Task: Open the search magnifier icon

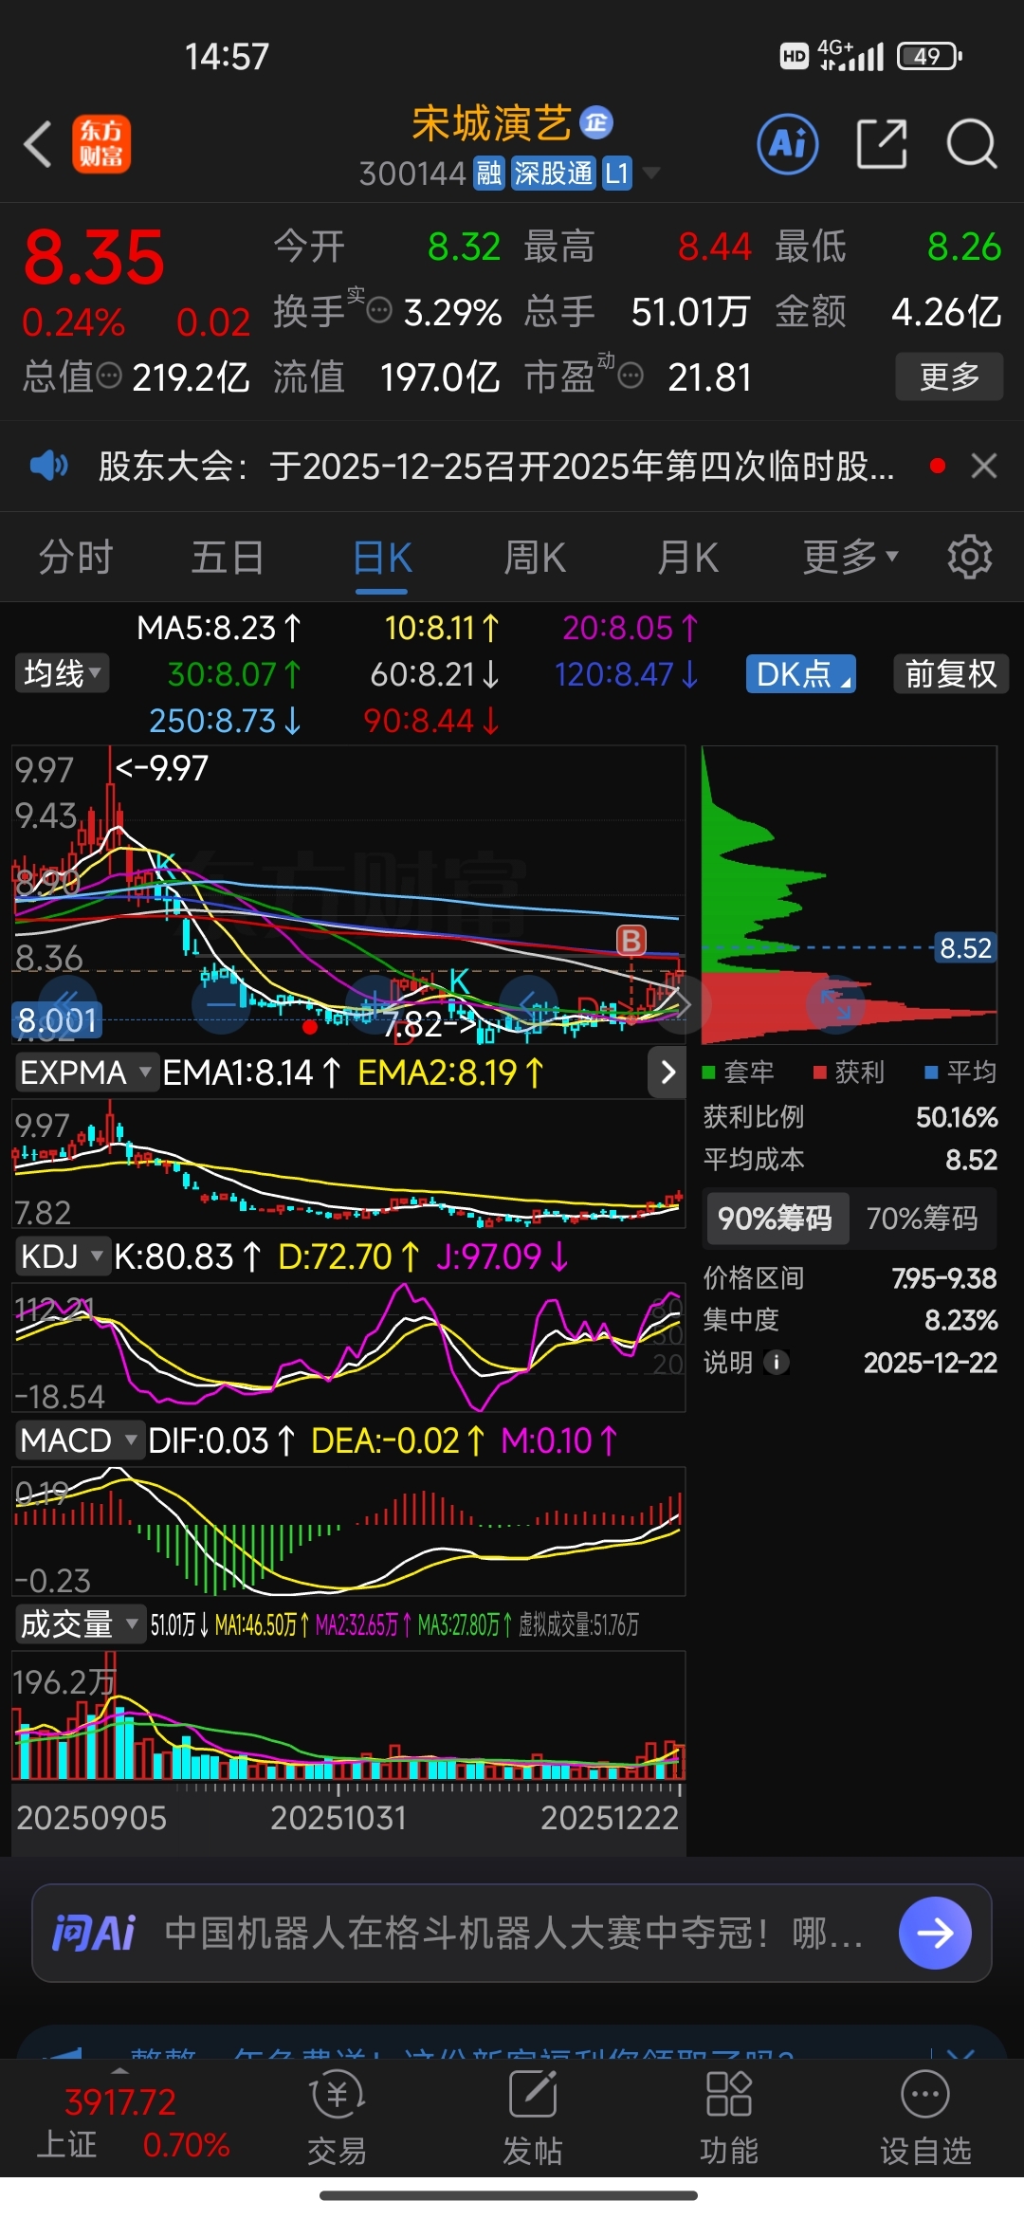Action: pyautogui.click(x=972, y=144)
